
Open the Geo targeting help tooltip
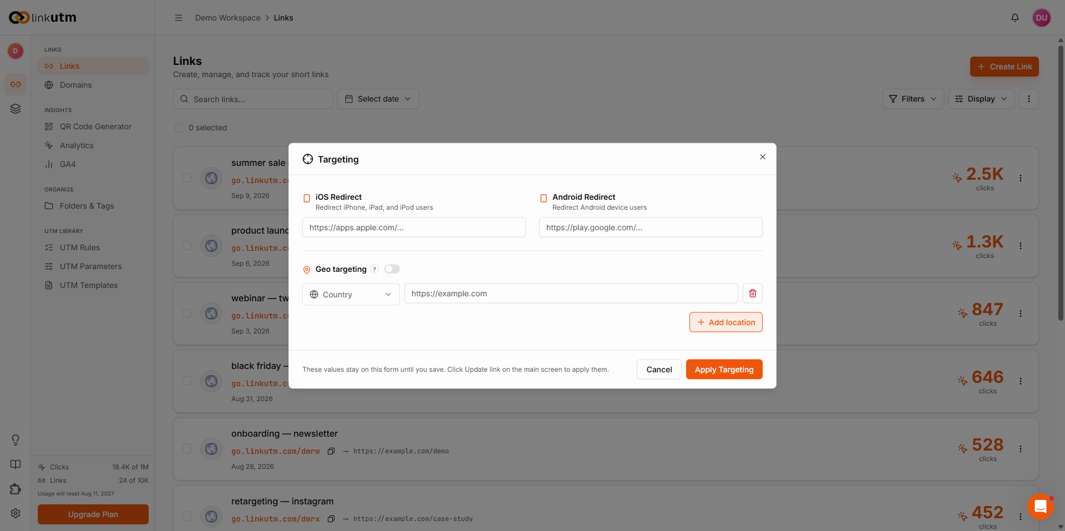point(374,269)
